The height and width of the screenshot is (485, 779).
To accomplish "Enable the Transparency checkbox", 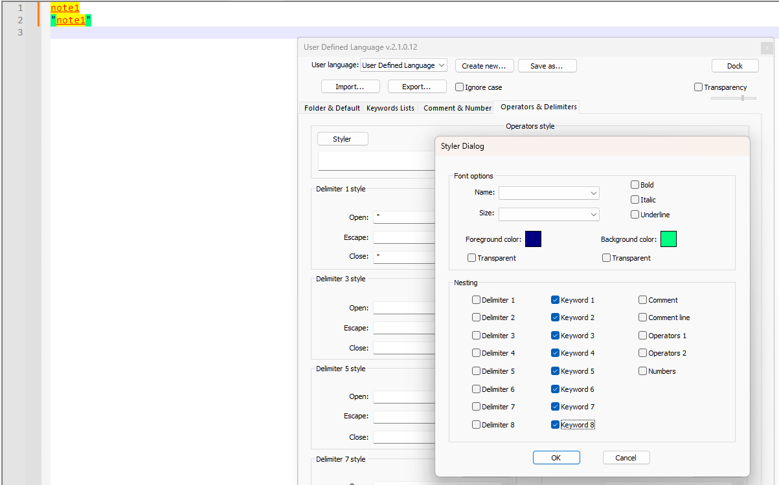I will [698, 87].
